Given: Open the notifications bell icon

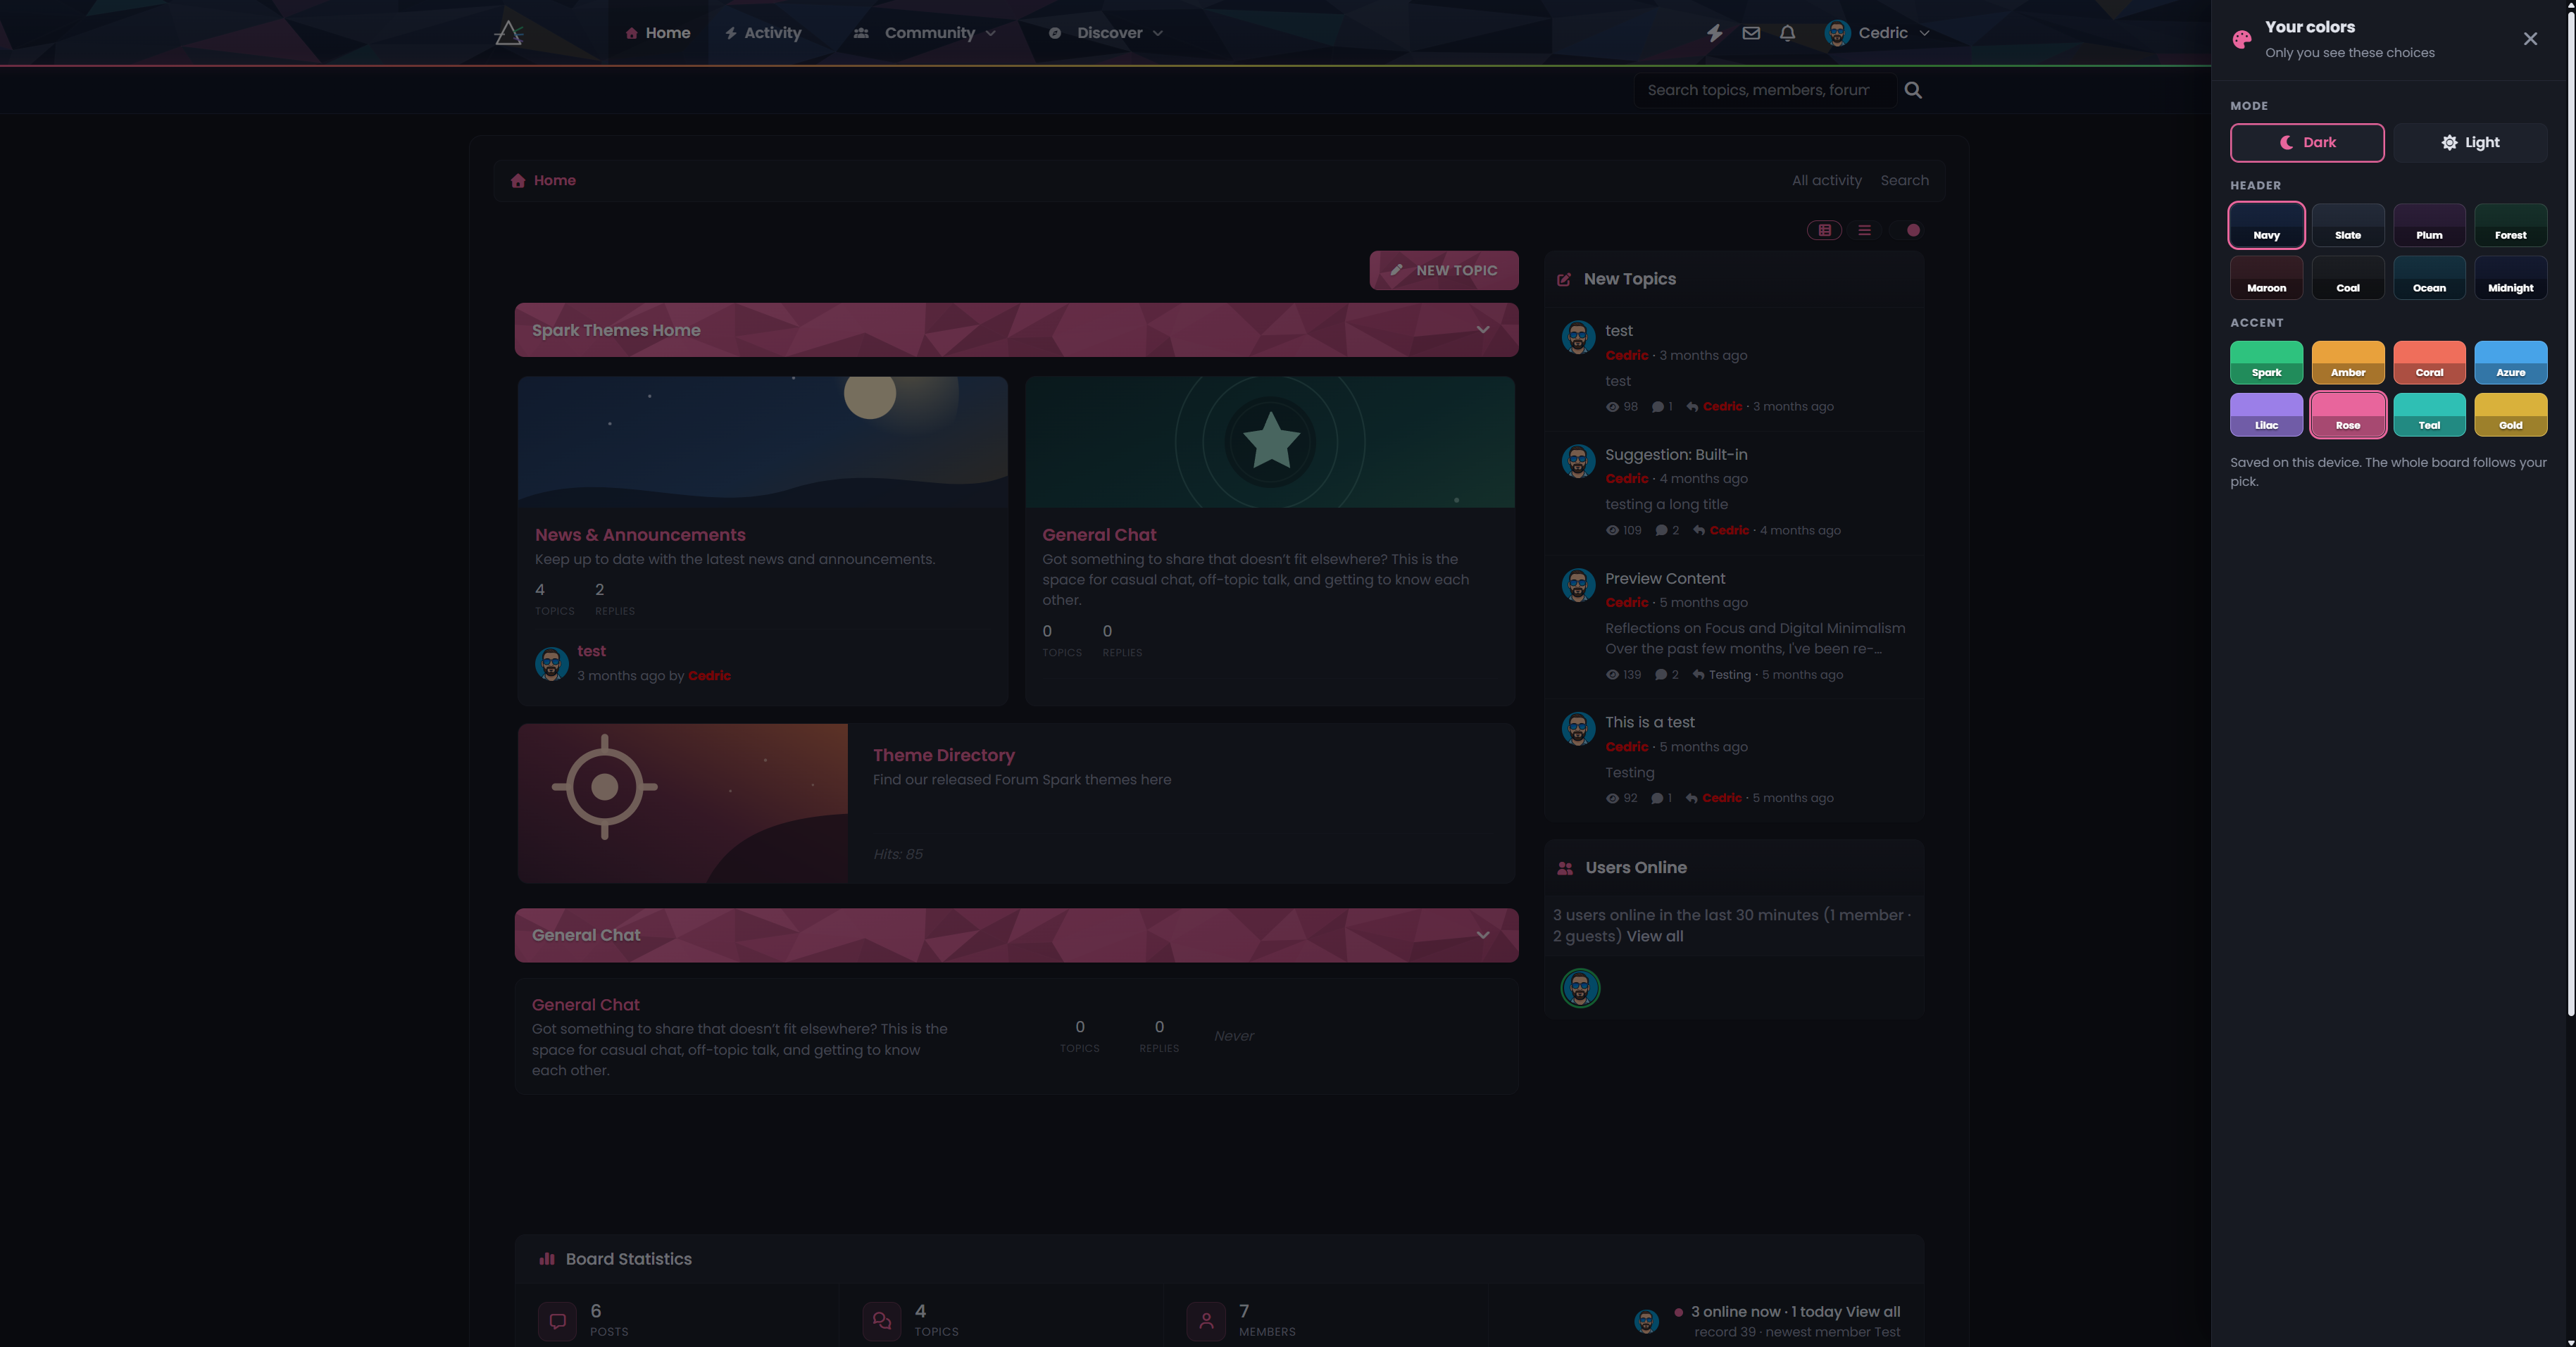Looking at the screenshot, I should tap(1787, 33).
